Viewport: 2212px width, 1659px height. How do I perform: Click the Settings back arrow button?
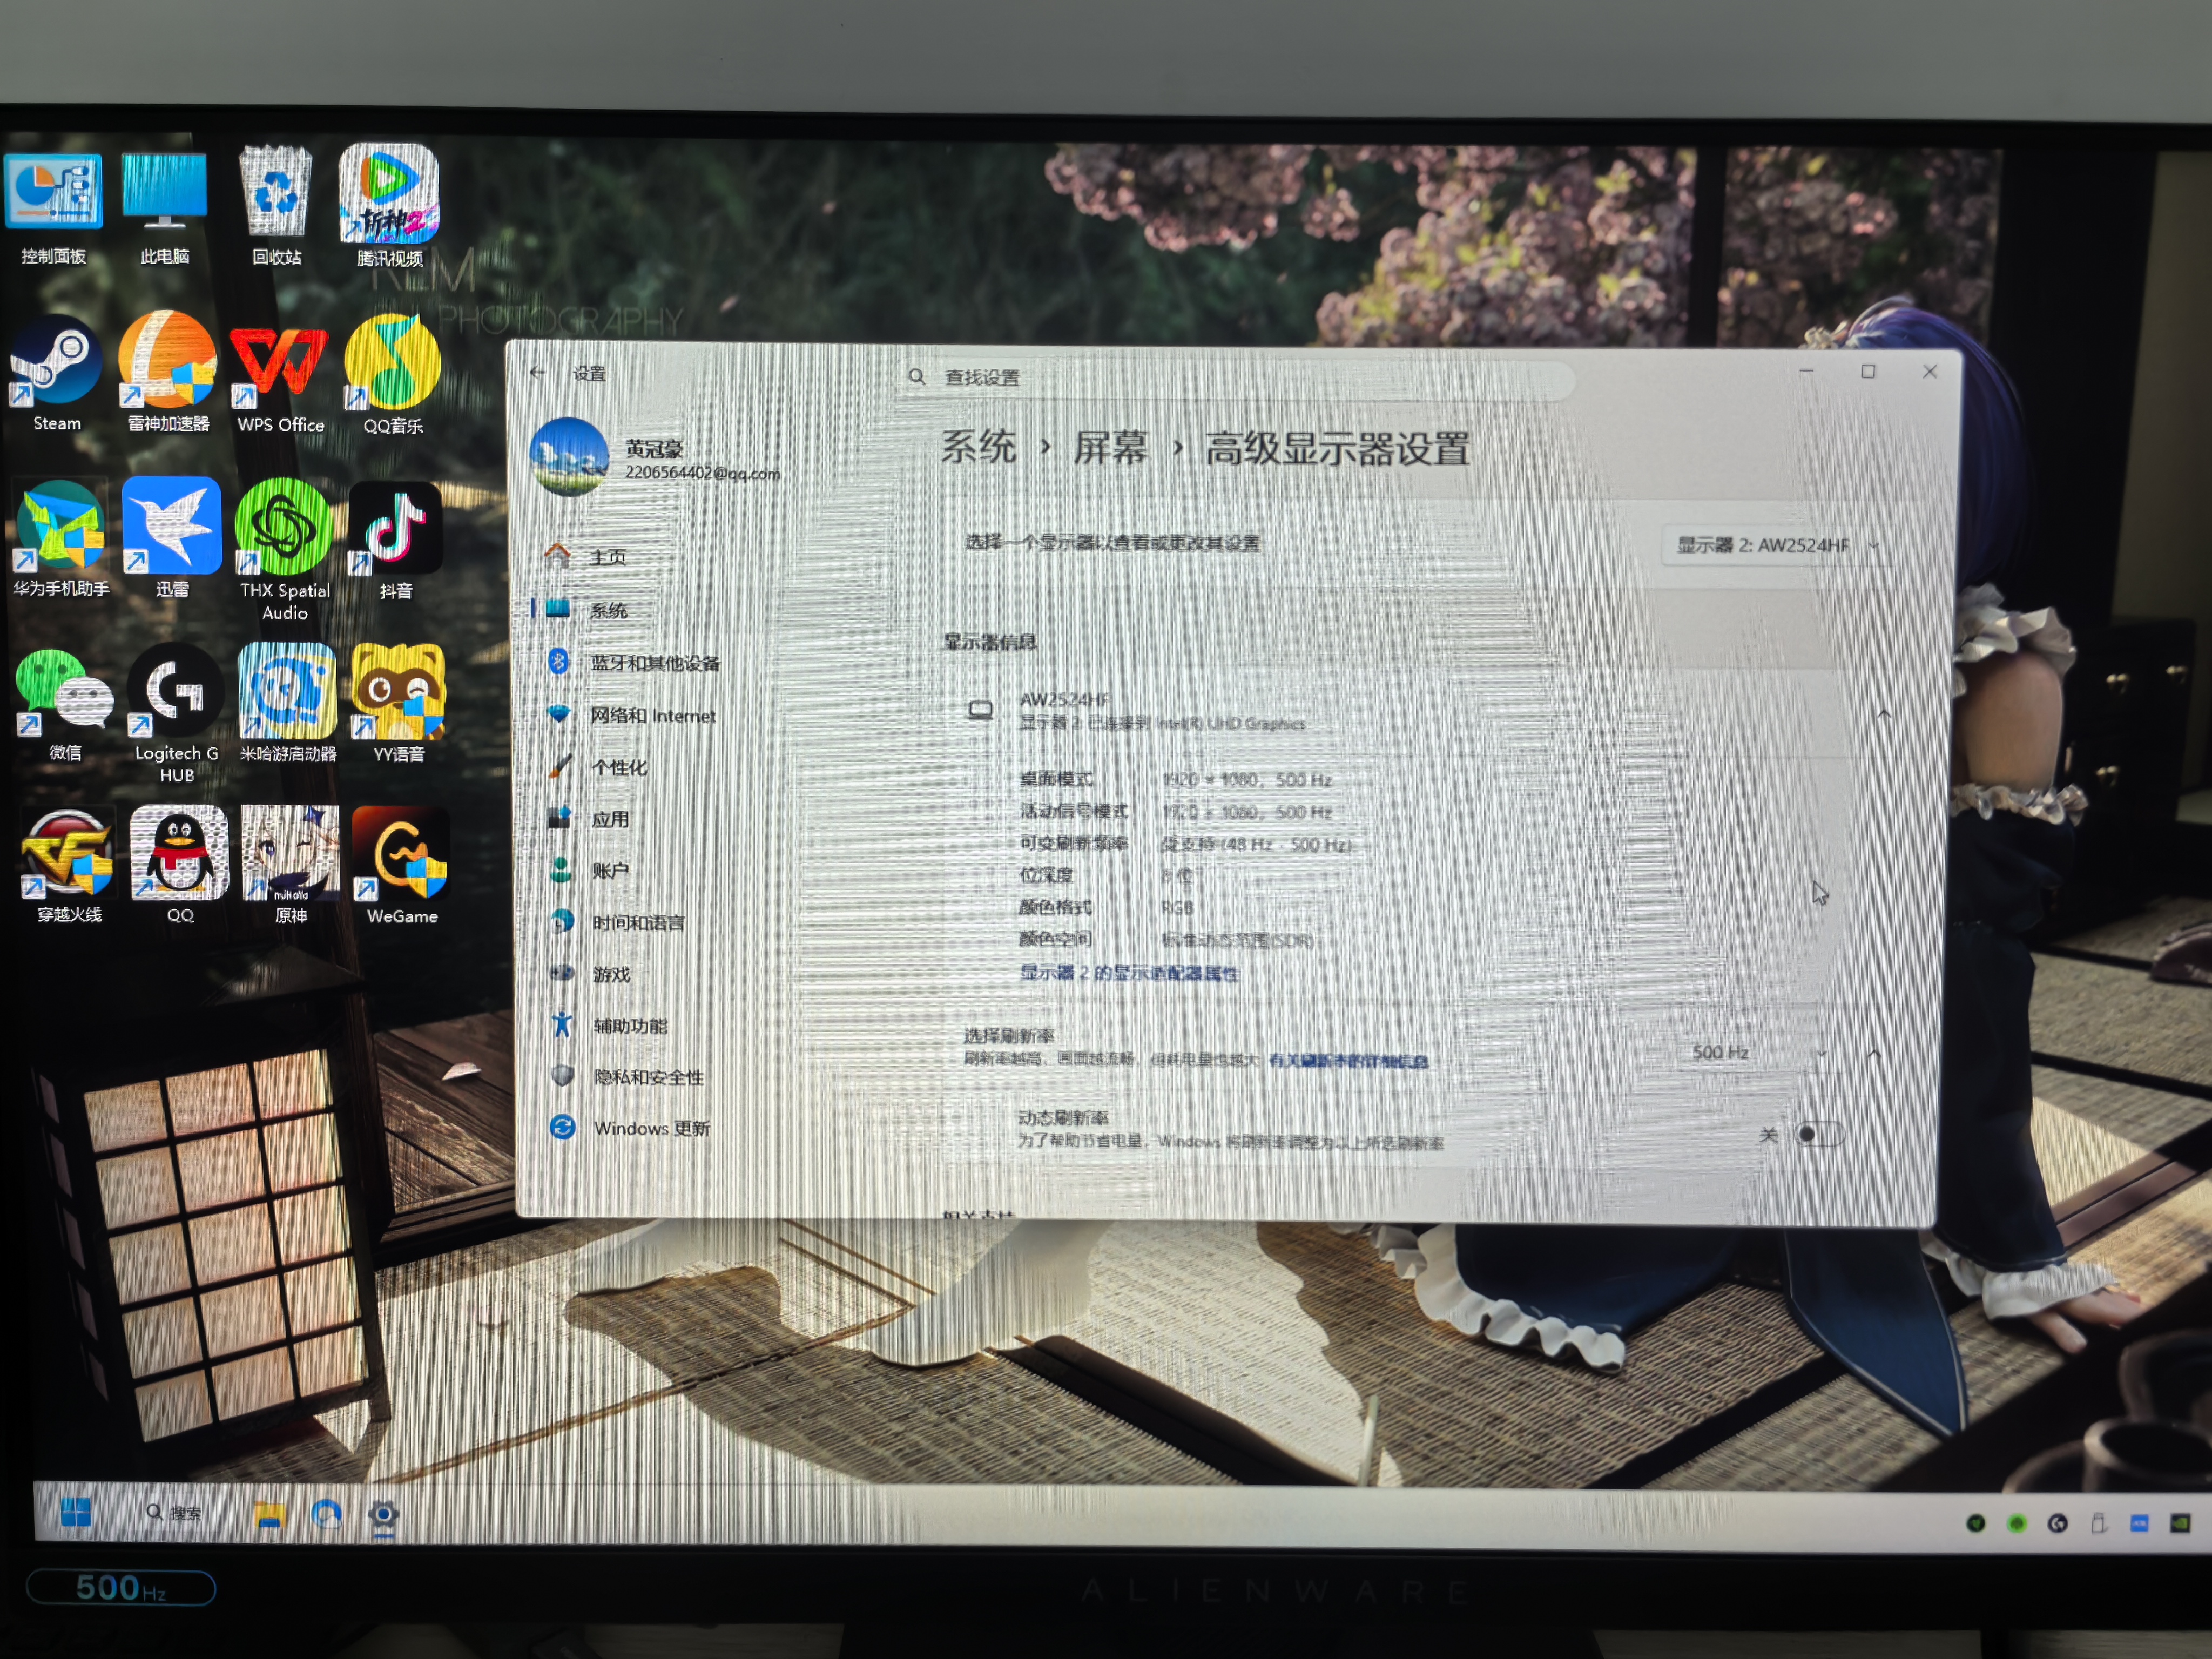click(x=538, y=372)
